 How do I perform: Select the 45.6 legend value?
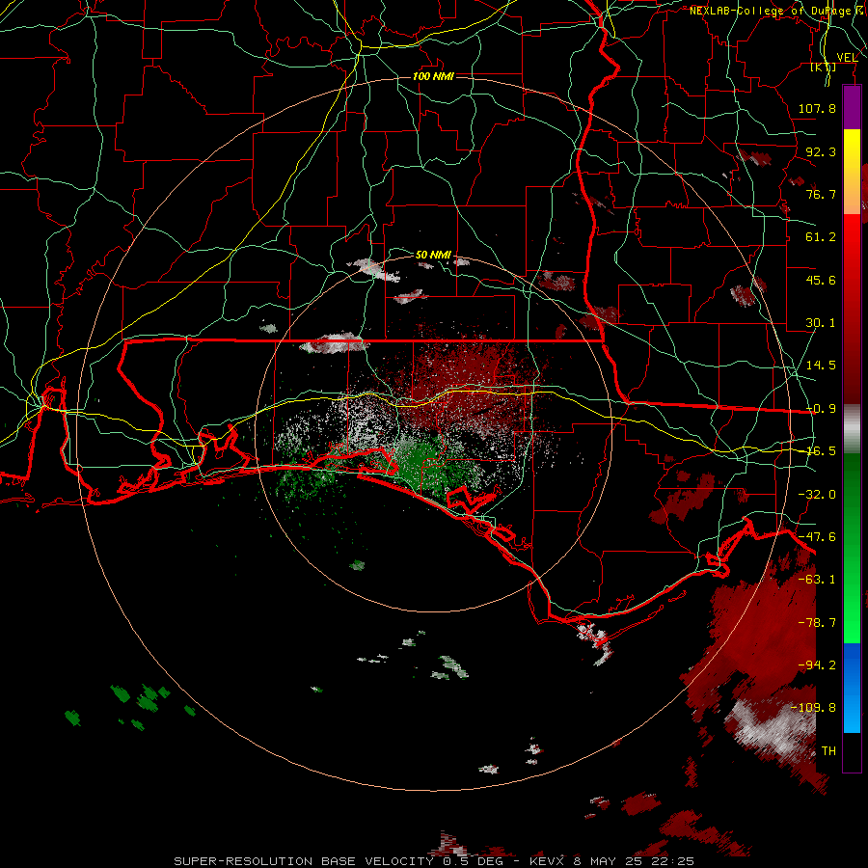(x=821, y=280)
